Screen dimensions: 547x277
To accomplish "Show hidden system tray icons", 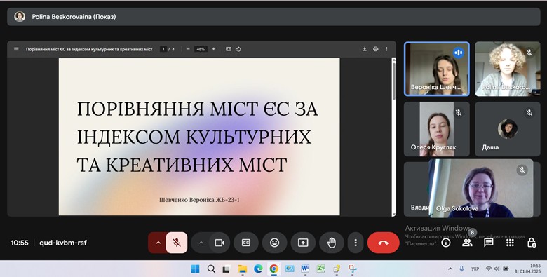I will coord(450,269).
